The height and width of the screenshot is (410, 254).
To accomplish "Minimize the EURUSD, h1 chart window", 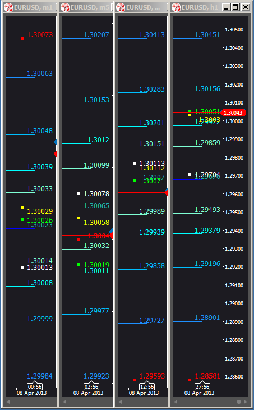I will pos(227,7).
